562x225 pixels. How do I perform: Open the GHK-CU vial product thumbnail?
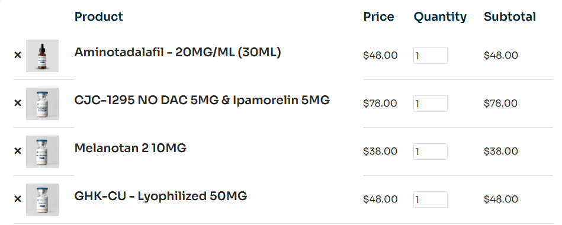[42, 200]
